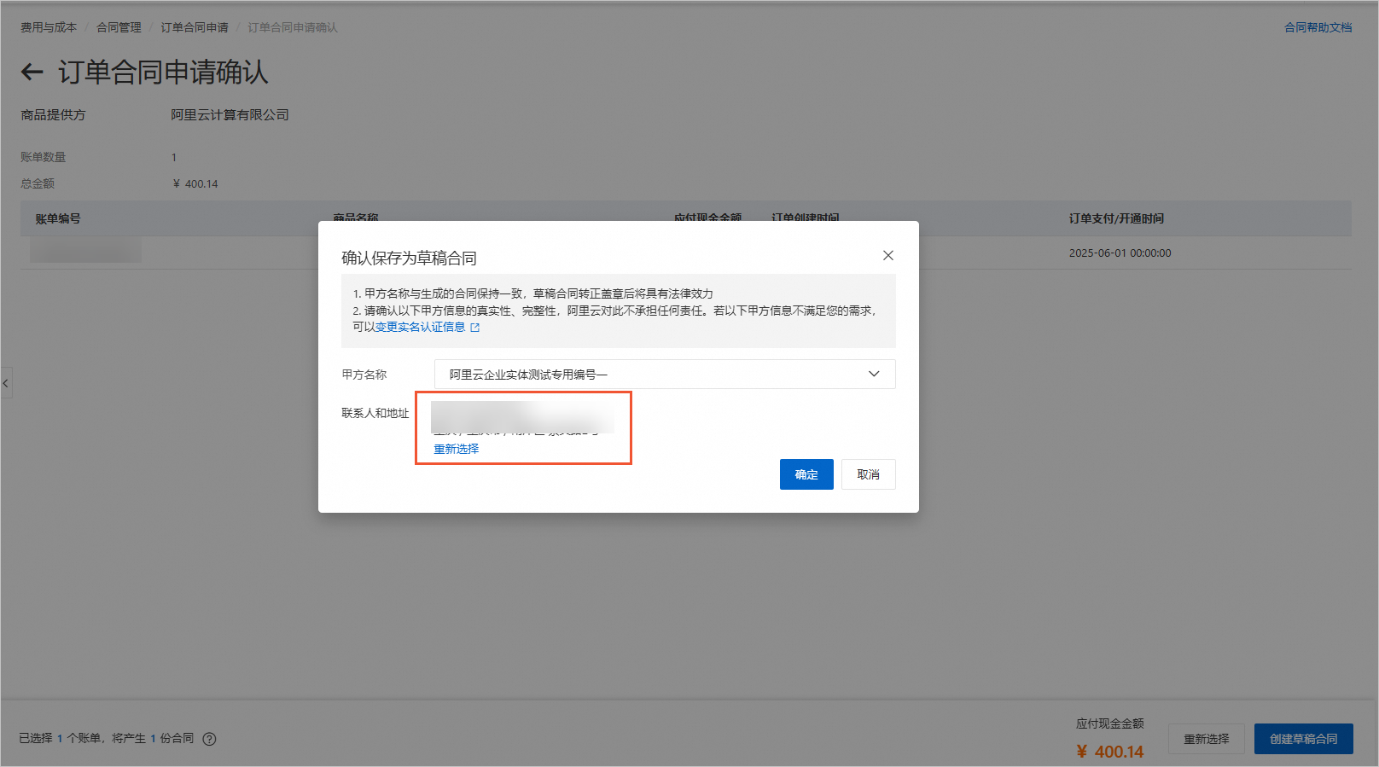The width and height of the screenshot is (1379, 767).
Task: Navigate to 合同管理 breadcrumb
Action: pyautogui.click(x=119, y=27)
